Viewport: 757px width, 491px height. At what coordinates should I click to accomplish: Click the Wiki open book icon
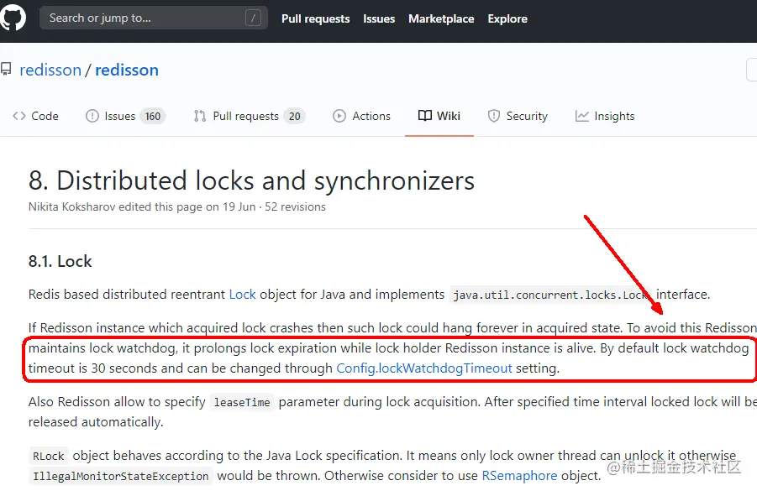pyautogui.click(x=425, y=116)
